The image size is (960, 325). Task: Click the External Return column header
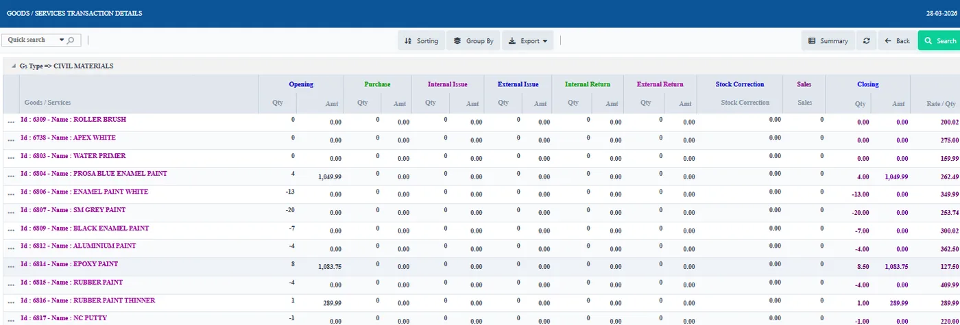pos(660,85)
